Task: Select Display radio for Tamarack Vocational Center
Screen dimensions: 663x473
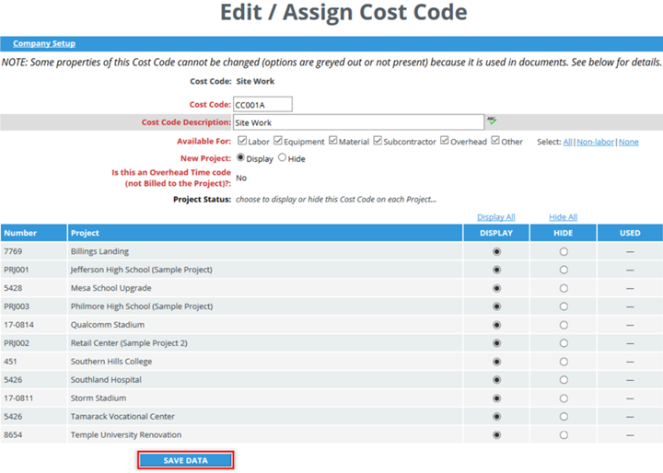Action: pyautogui.click(x=496, y=417)
